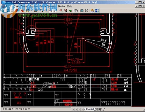Open the Format menu

point(24,6)
